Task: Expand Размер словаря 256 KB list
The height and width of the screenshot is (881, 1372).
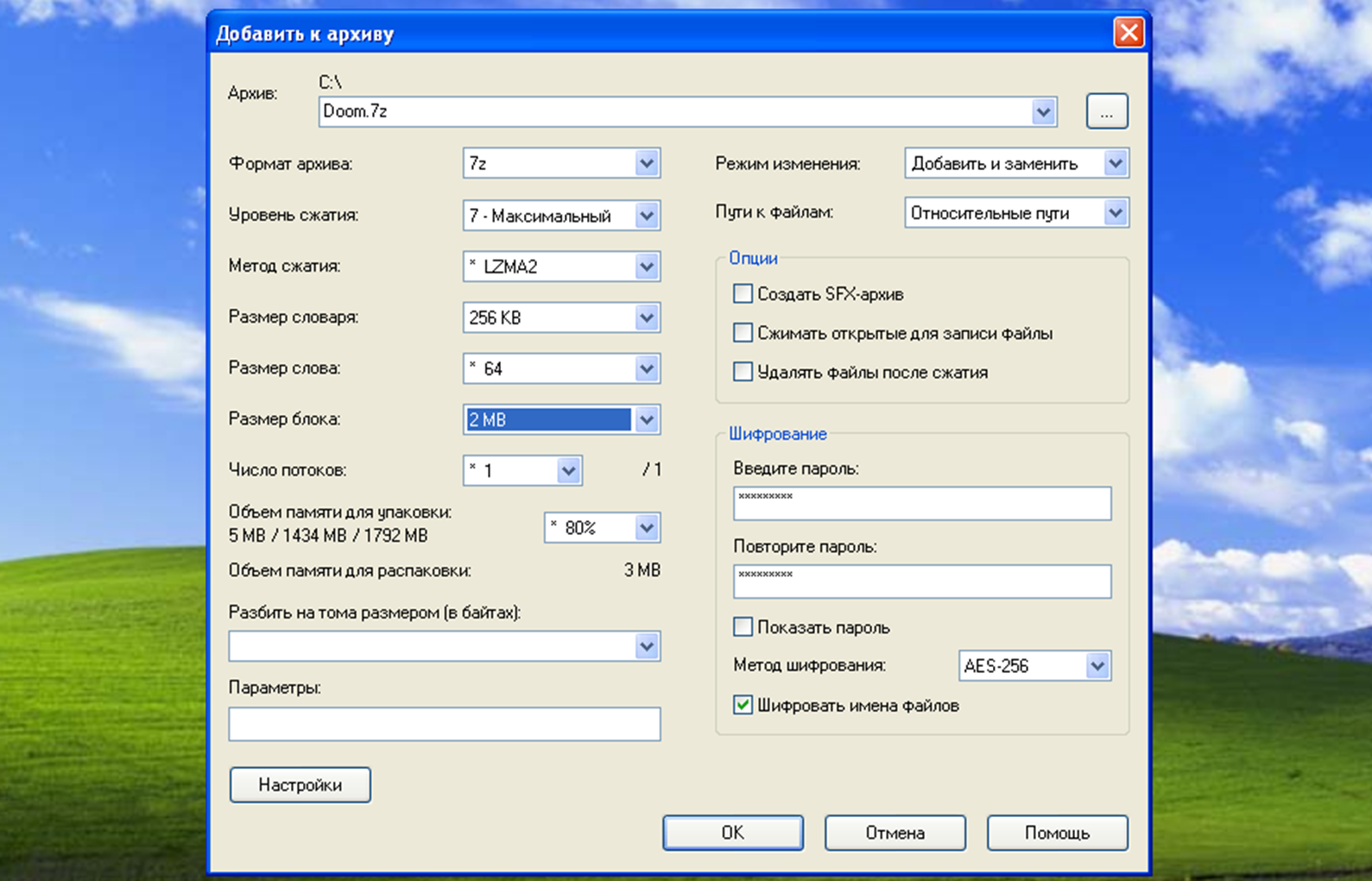Action: tap(561, 318)
